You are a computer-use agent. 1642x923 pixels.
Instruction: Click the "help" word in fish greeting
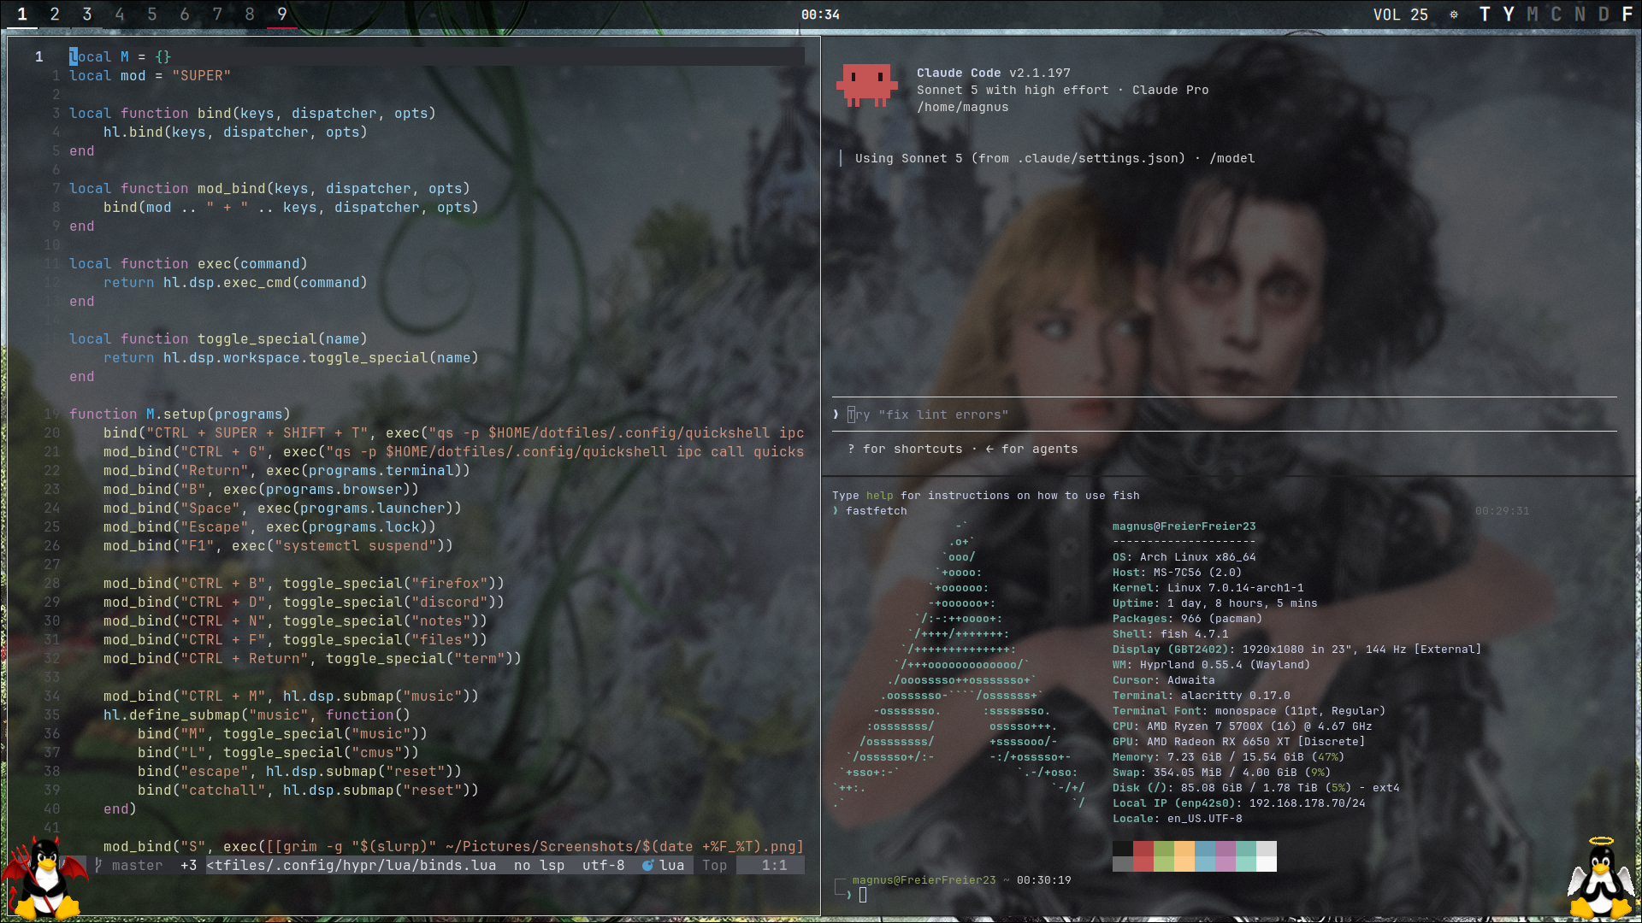point(879,496)
